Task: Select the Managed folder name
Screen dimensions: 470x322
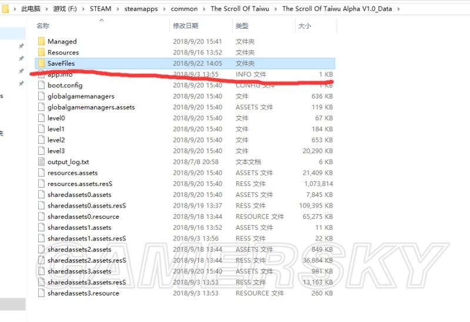Action: pos(62,42)
